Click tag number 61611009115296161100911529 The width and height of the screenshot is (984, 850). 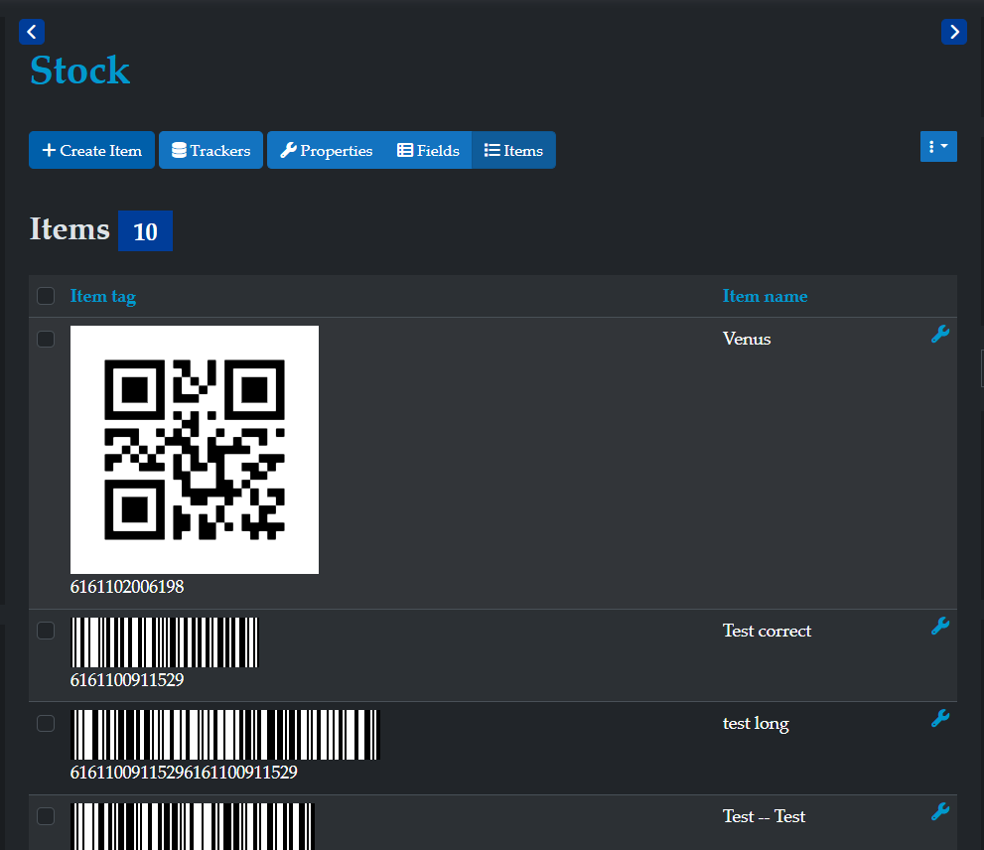(184, 773)
